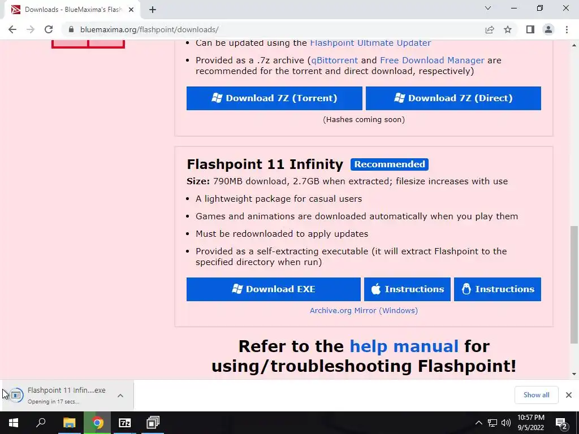Click the Download 7Z (Torrent) button
The image size is (579, 434).
click(274, 98)
